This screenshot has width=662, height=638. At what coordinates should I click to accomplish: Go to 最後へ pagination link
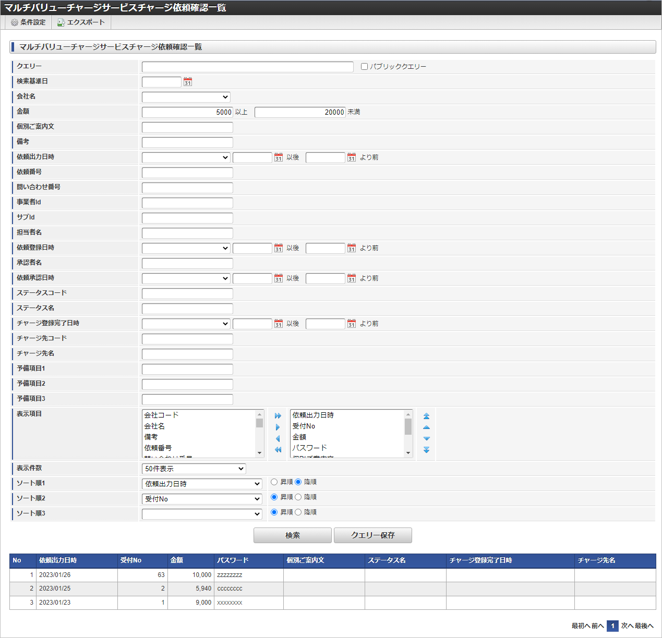[644, 626]
